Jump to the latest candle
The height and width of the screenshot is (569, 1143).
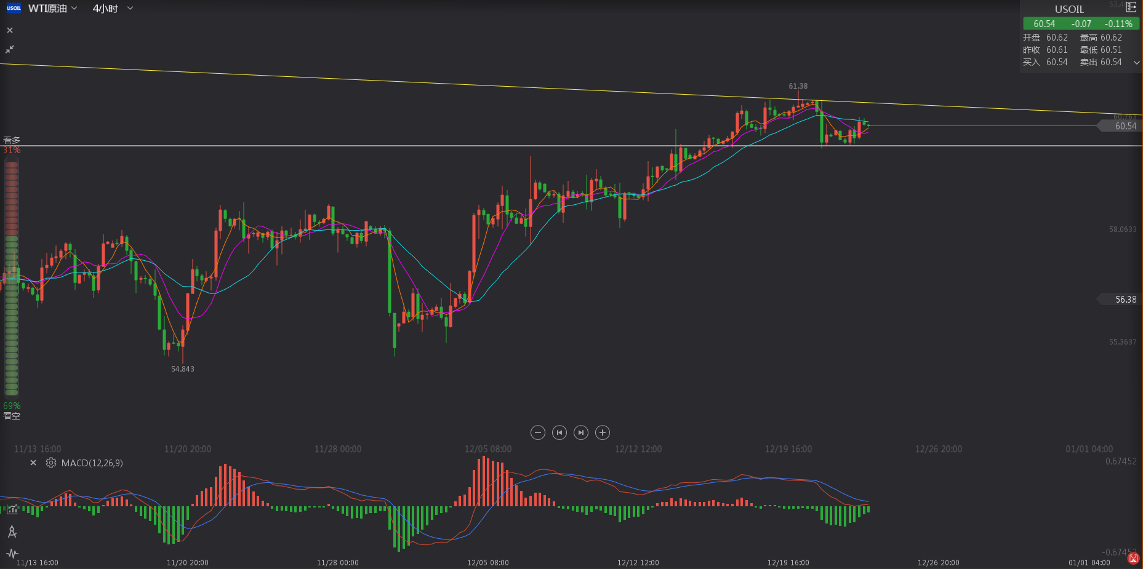coord(580,432)
